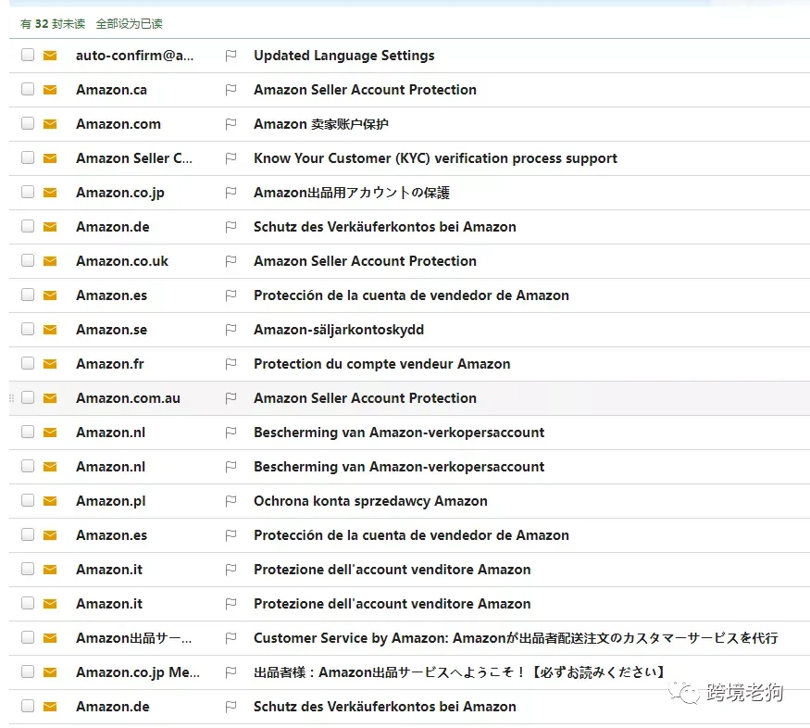This screenshot has width=810, height=728.
Task: Click envelope icon of Amazon.fr email
Action: click(50, 364)
